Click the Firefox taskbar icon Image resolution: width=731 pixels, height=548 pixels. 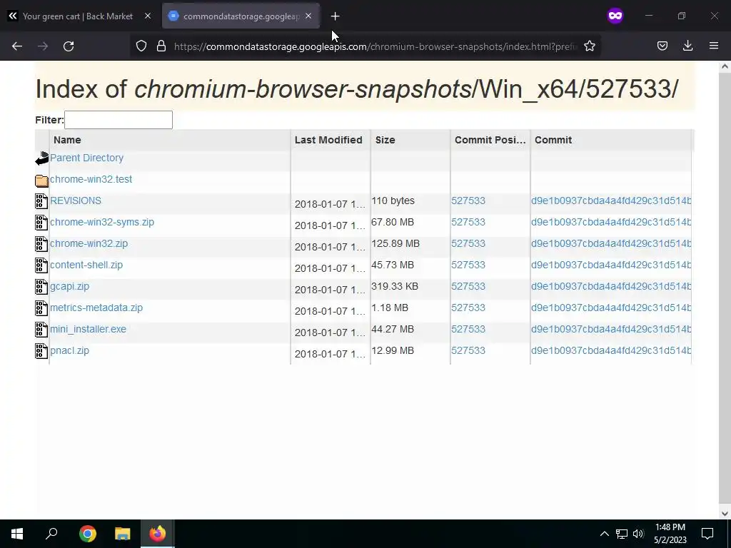(x=158, y=534)
